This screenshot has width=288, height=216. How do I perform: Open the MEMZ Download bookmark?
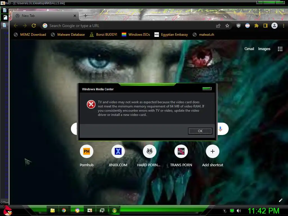[x=30, y=35]
